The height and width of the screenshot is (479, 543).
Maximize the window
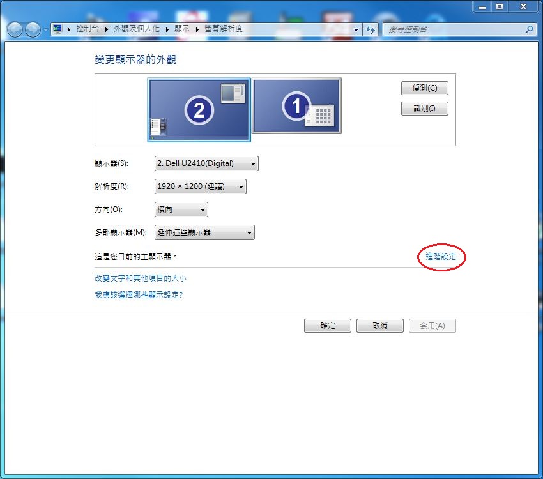point(500,7)
